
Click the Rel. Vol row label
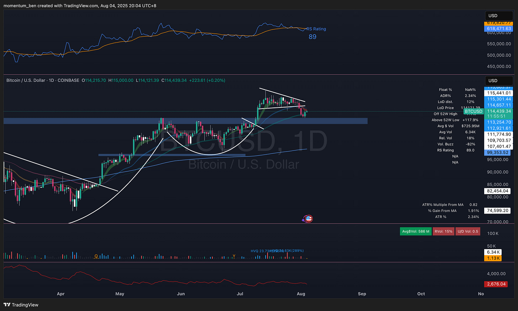(445, 138)
